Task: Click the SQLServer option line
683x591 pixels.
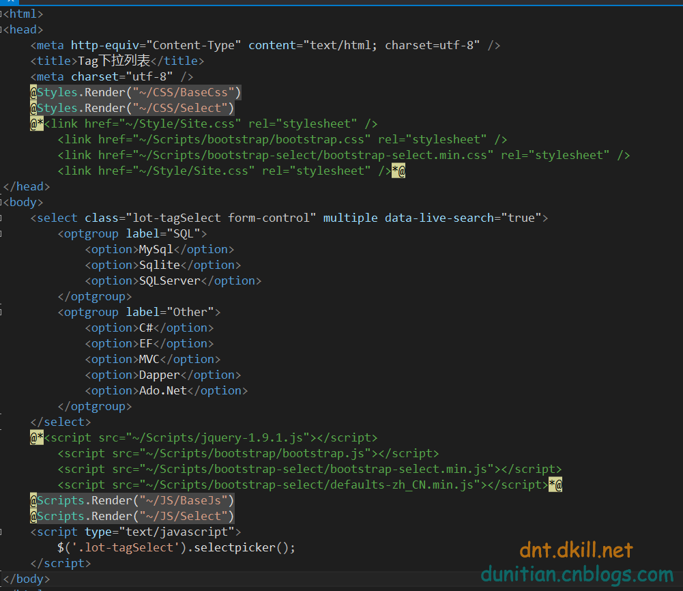Action: [173, 281]
